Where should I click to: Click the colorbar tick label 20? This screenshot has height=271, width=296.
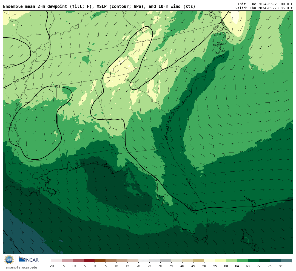coord(139,266)
